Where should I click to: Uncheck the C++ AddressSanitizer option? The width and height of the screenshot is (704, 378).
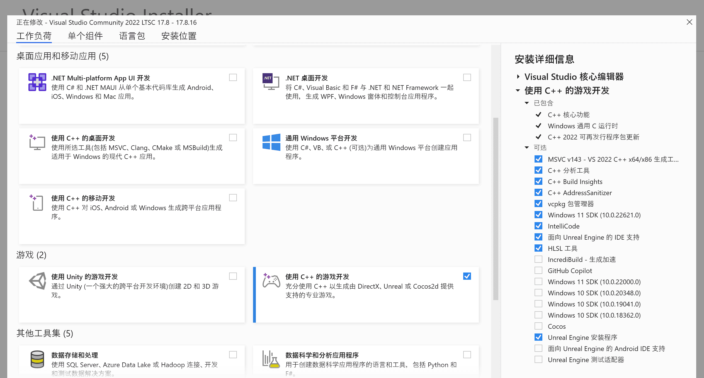coord(538,192)
